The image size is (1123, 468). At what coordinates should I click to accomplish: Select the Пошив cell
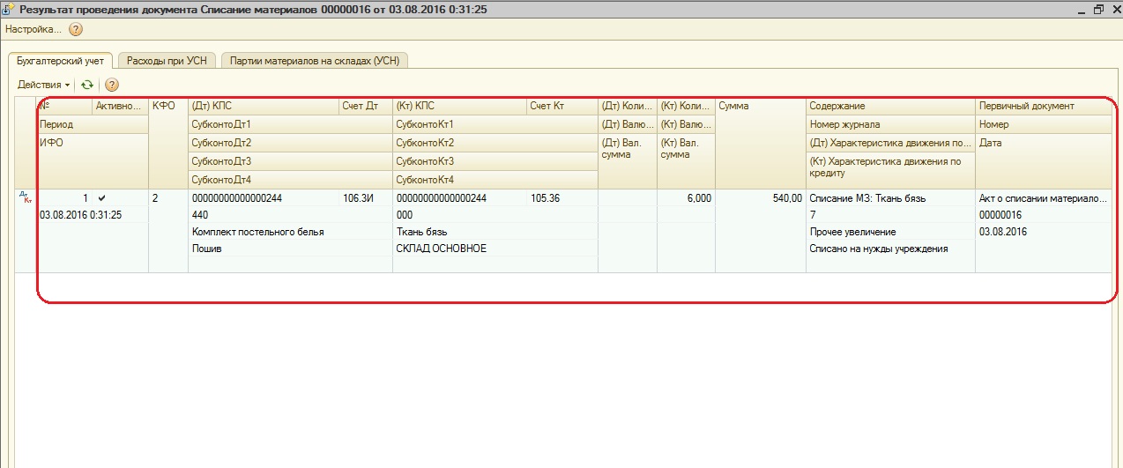pos(290,249)
